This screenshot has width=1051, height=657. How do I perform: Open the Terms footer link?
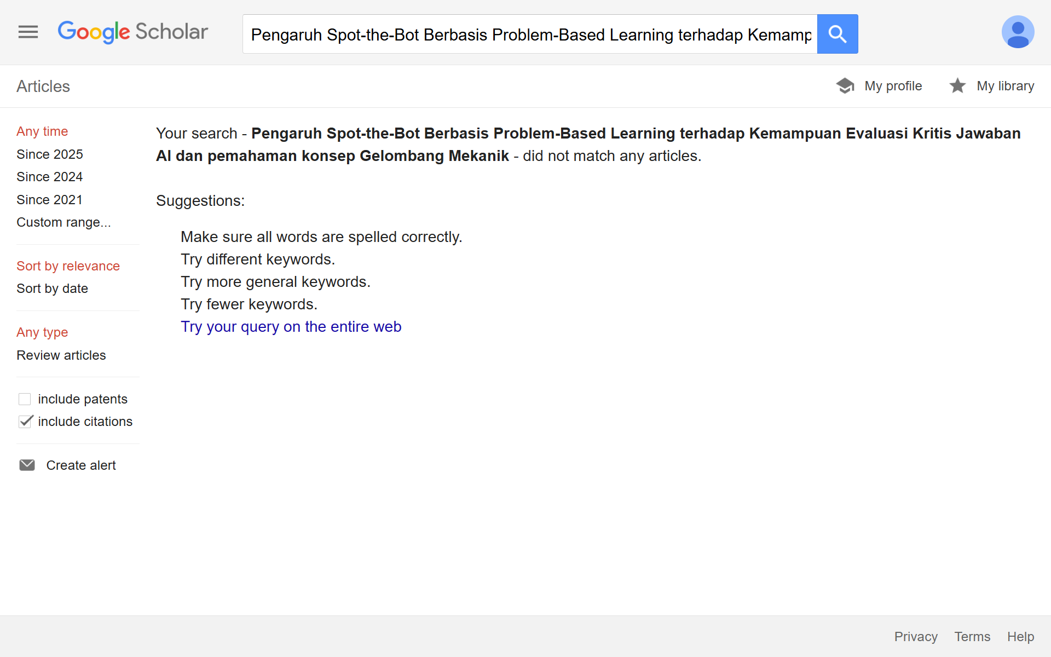click(x=972, y=637)
